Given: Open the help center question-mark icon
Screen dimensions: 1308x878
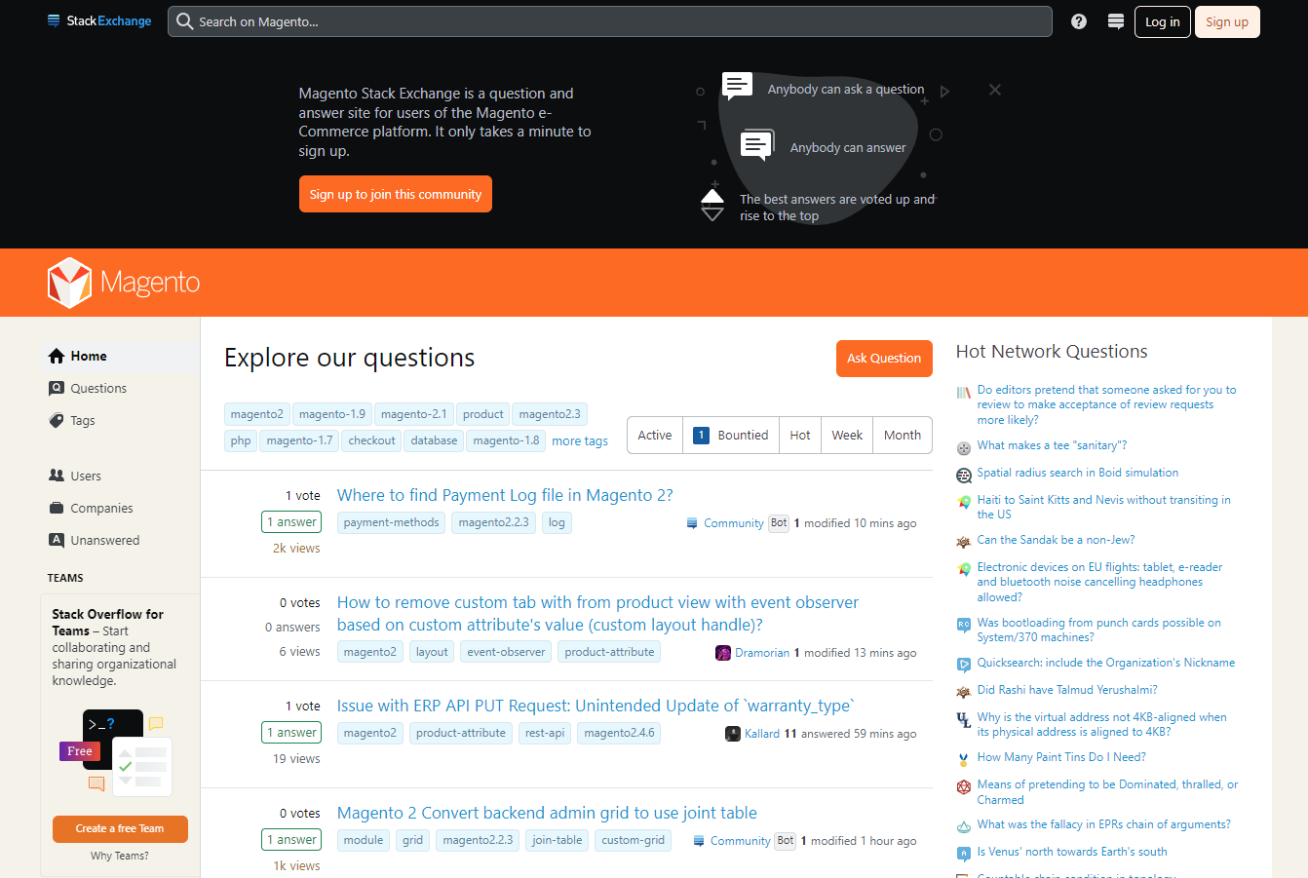Looking at the screenshot, I should pos(1079,21).
